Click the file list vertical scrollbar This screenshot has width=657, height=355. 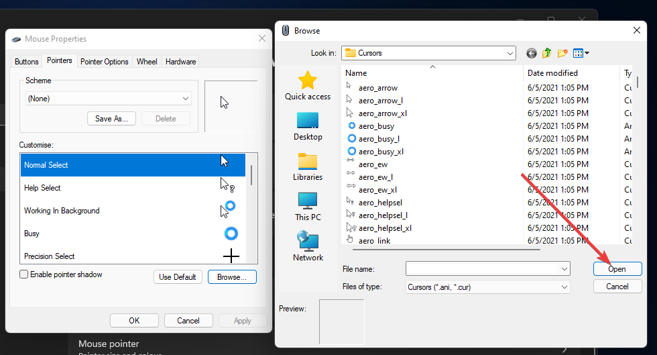pos(638,83)
